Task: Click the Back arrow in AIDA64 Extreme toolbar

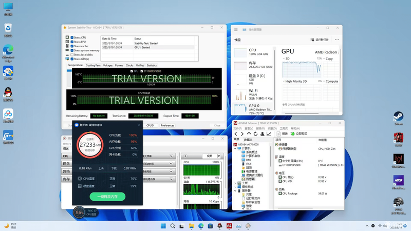Action: point(236,134)
